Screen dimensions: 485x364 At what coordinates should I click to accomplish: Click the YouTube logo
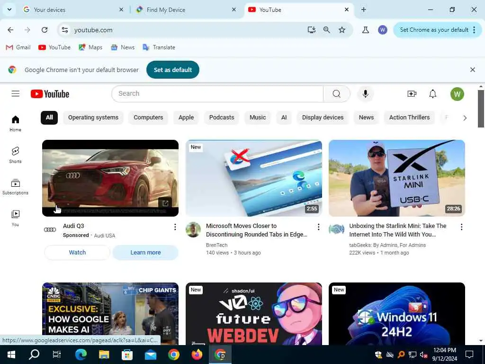coord(50,94)
